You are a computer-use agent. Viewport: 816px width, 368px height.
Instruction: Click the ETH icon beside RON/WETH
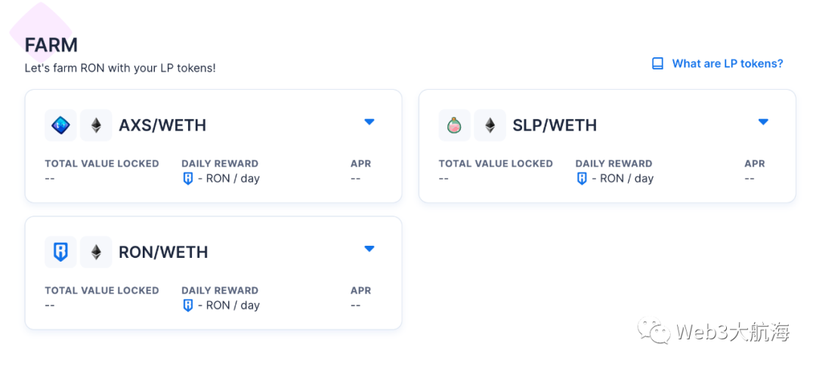(96, 253)
